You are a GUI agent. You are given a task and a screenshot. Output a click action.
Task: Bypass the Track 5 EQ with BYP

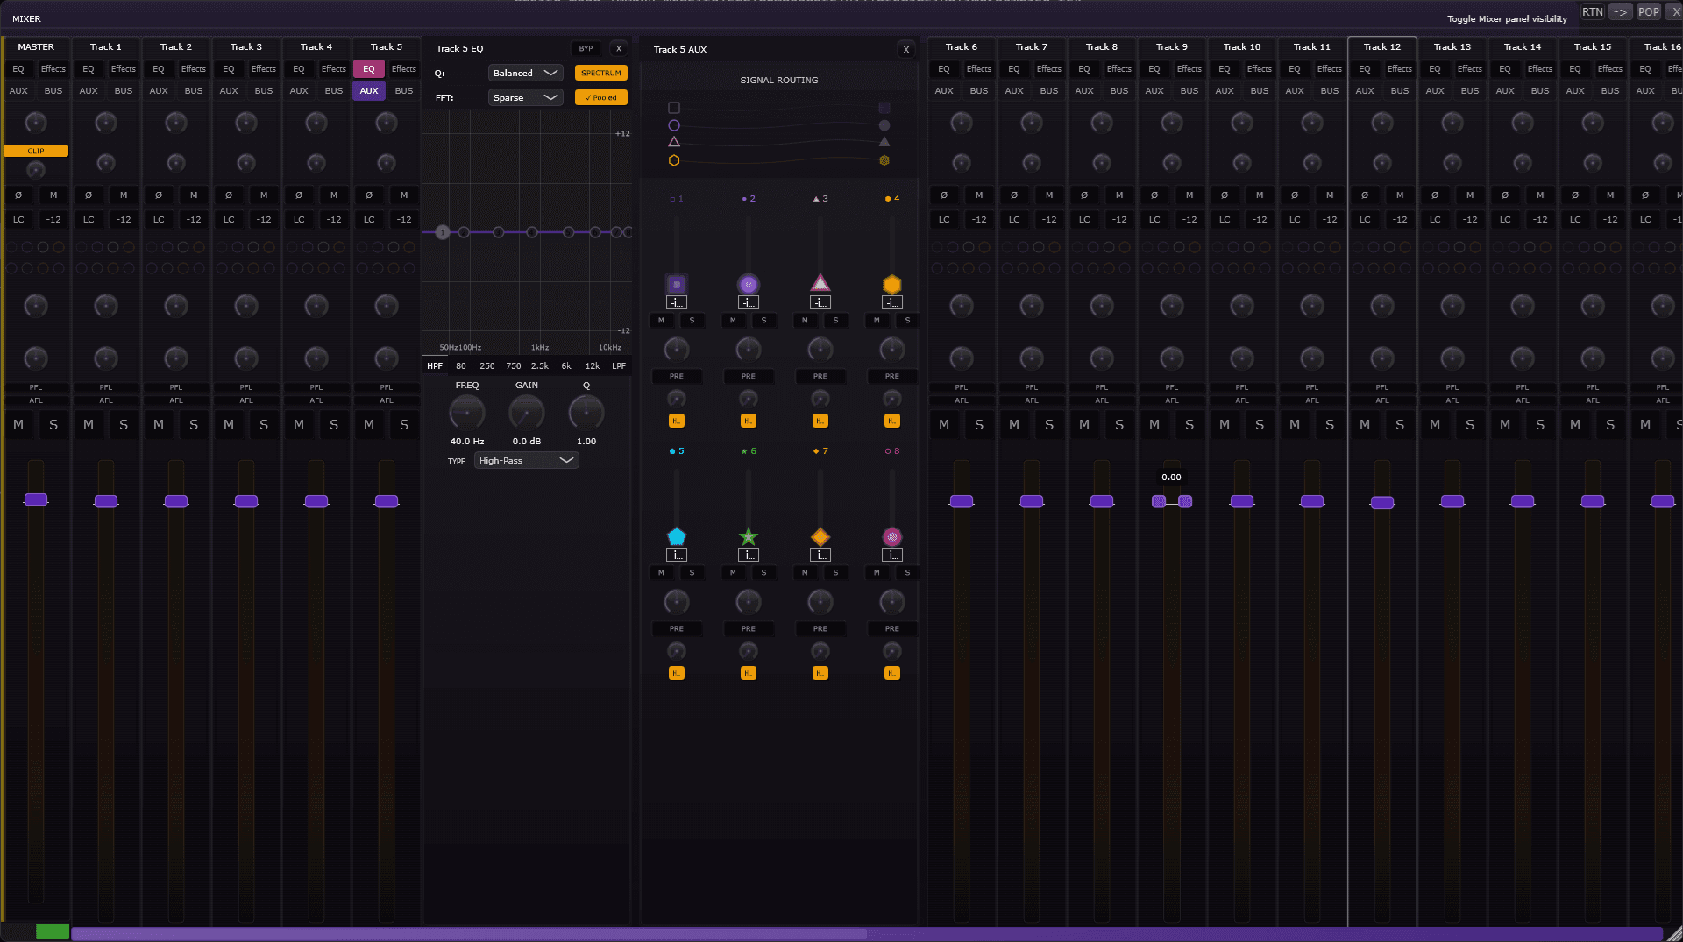click(586, 49)
